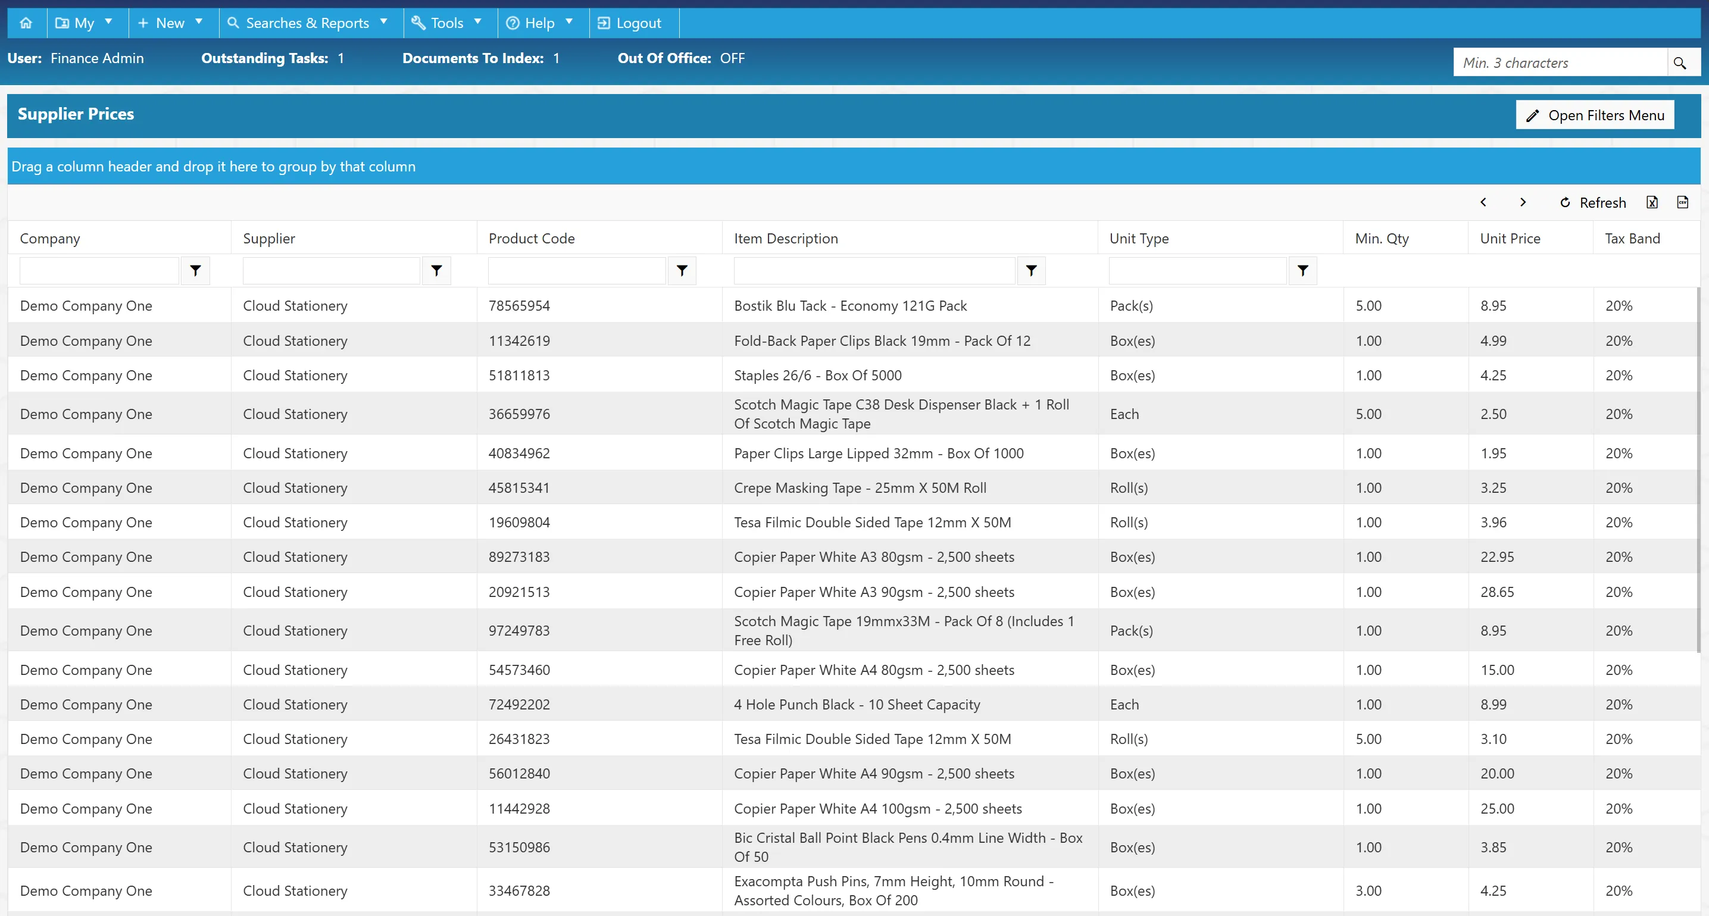1709x916 pixels.
Task: Sort by Unit Price column header
Action: 1510,239
